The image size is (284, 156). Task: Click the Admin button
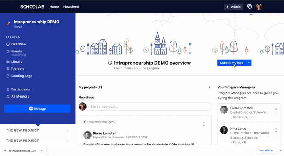234,6
